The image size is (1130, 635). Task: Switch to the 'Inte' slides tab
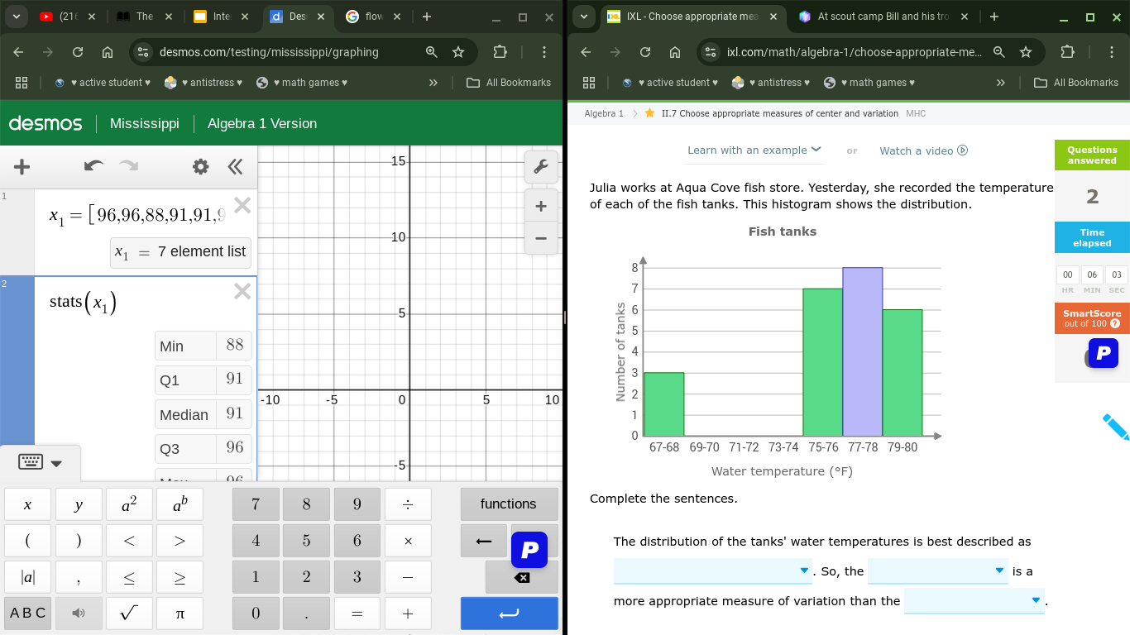[220, 17]
